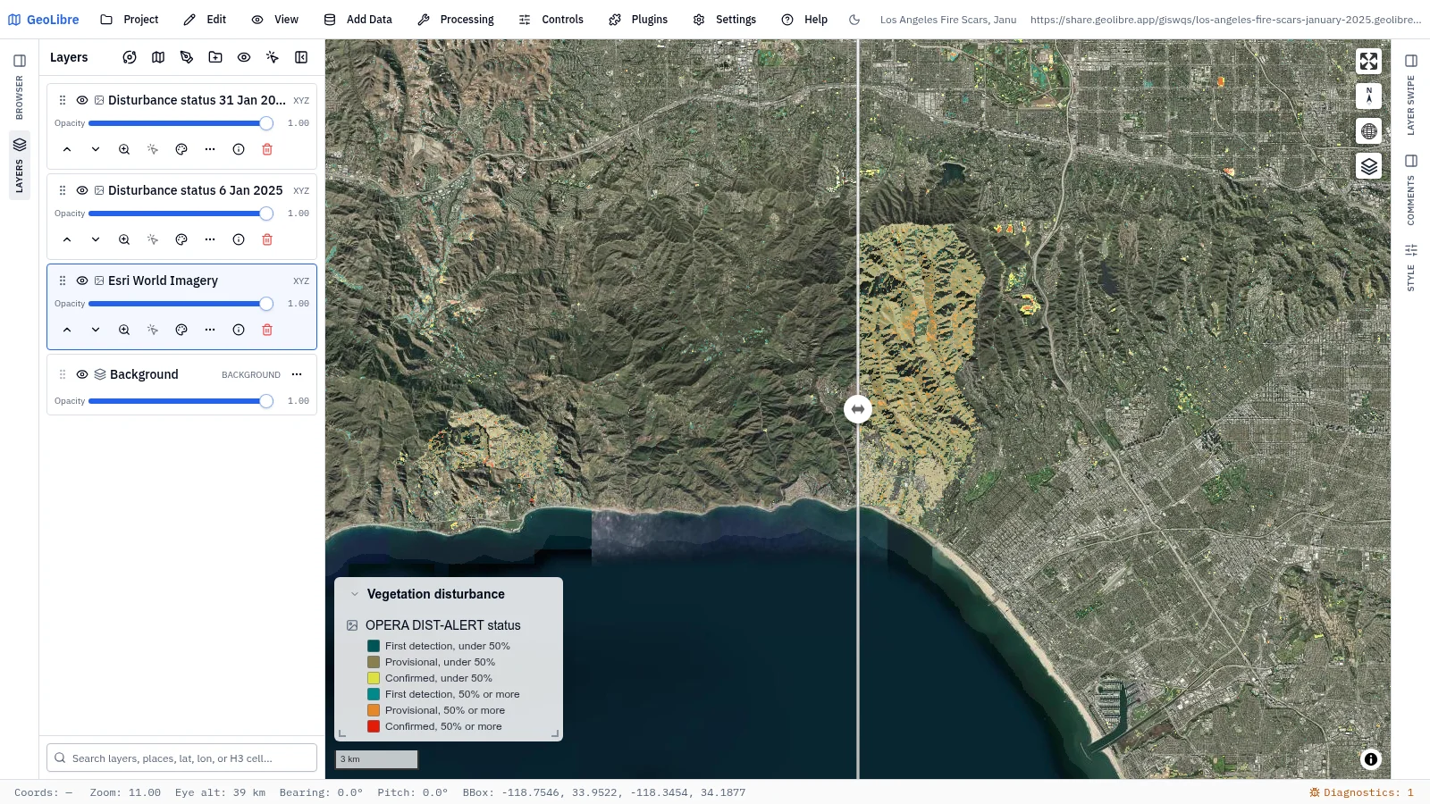Open more options for Disturbance status 6 Jan 2025
Image resolution: width=1430 pixels, height=804 pixels.
pyautogui.click(x=210, y=239)
